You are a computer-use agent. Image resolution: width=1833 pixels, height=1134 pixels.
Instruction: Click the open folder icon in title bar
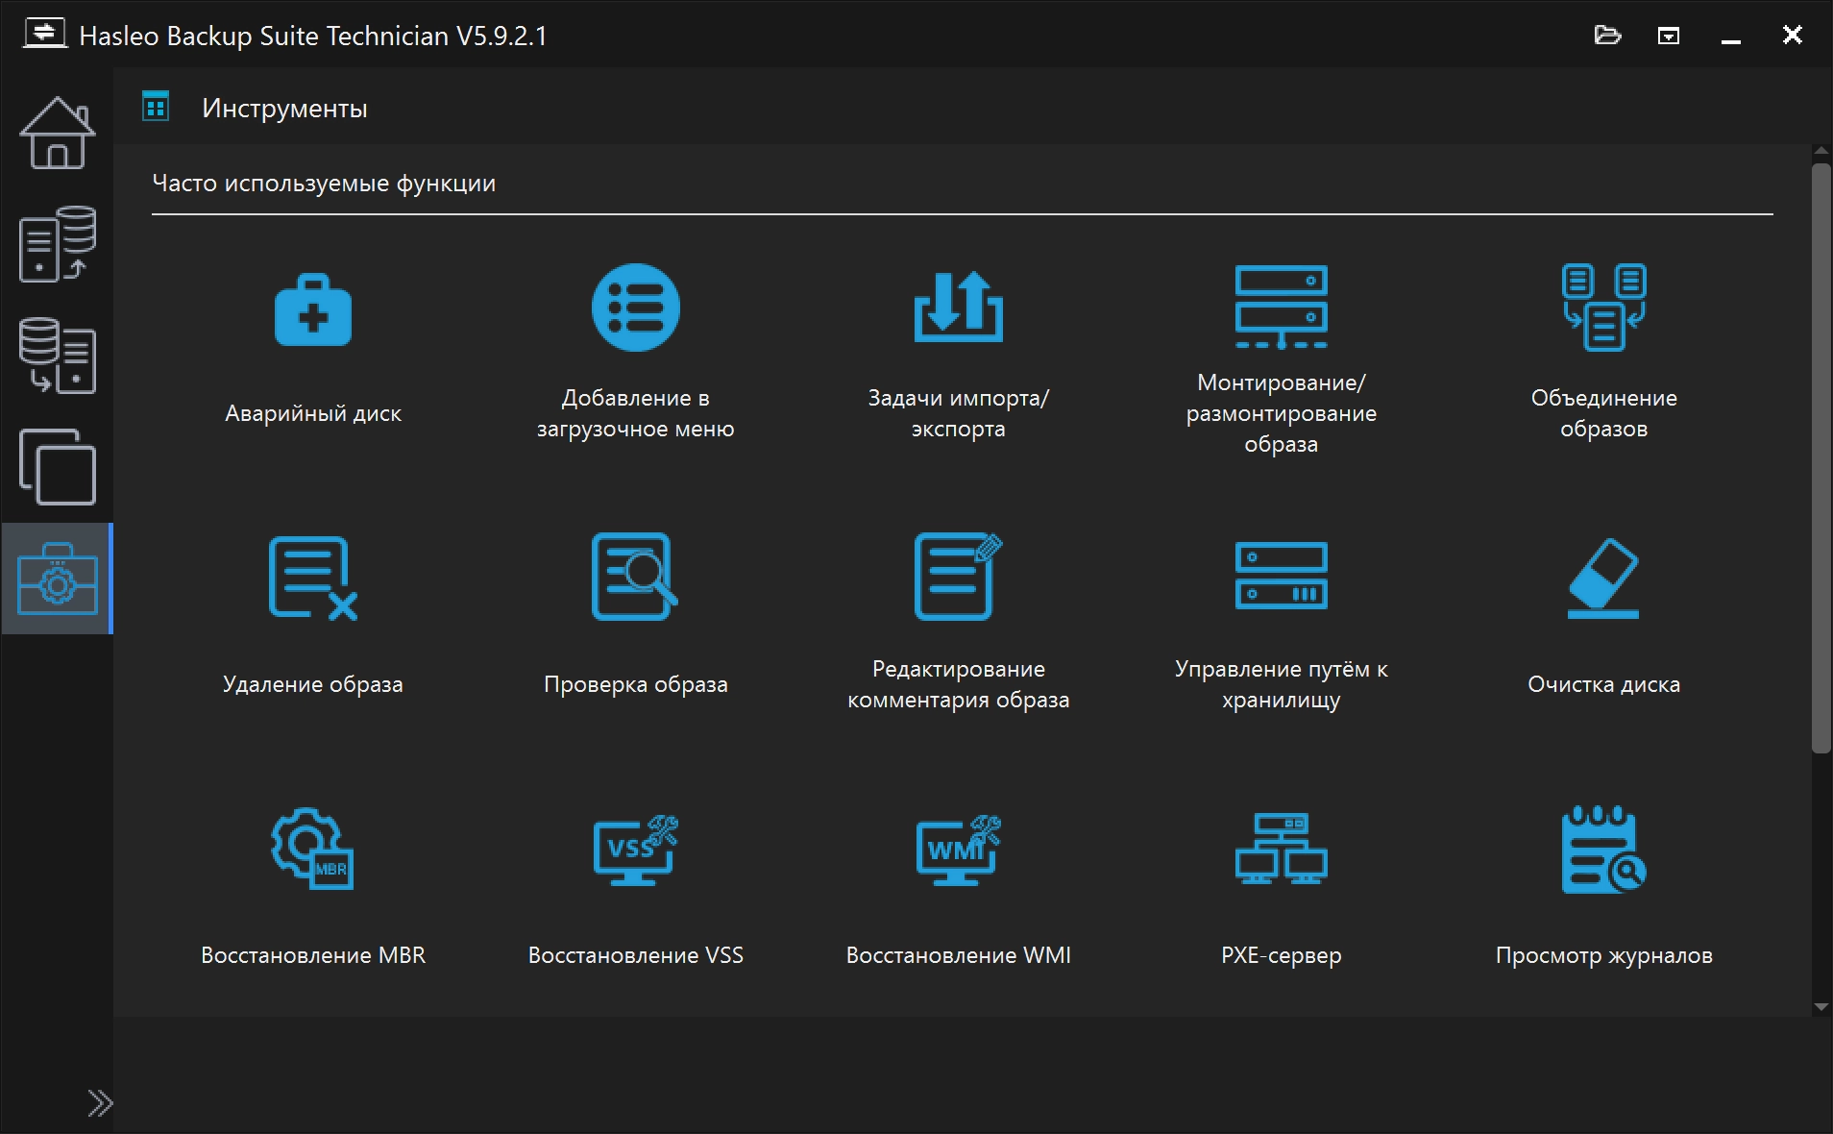[x=1607, y=36]
